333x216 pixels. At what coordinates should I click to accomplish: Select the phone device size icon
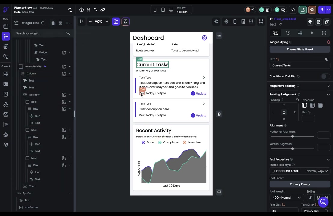click(x=155, y=10)
